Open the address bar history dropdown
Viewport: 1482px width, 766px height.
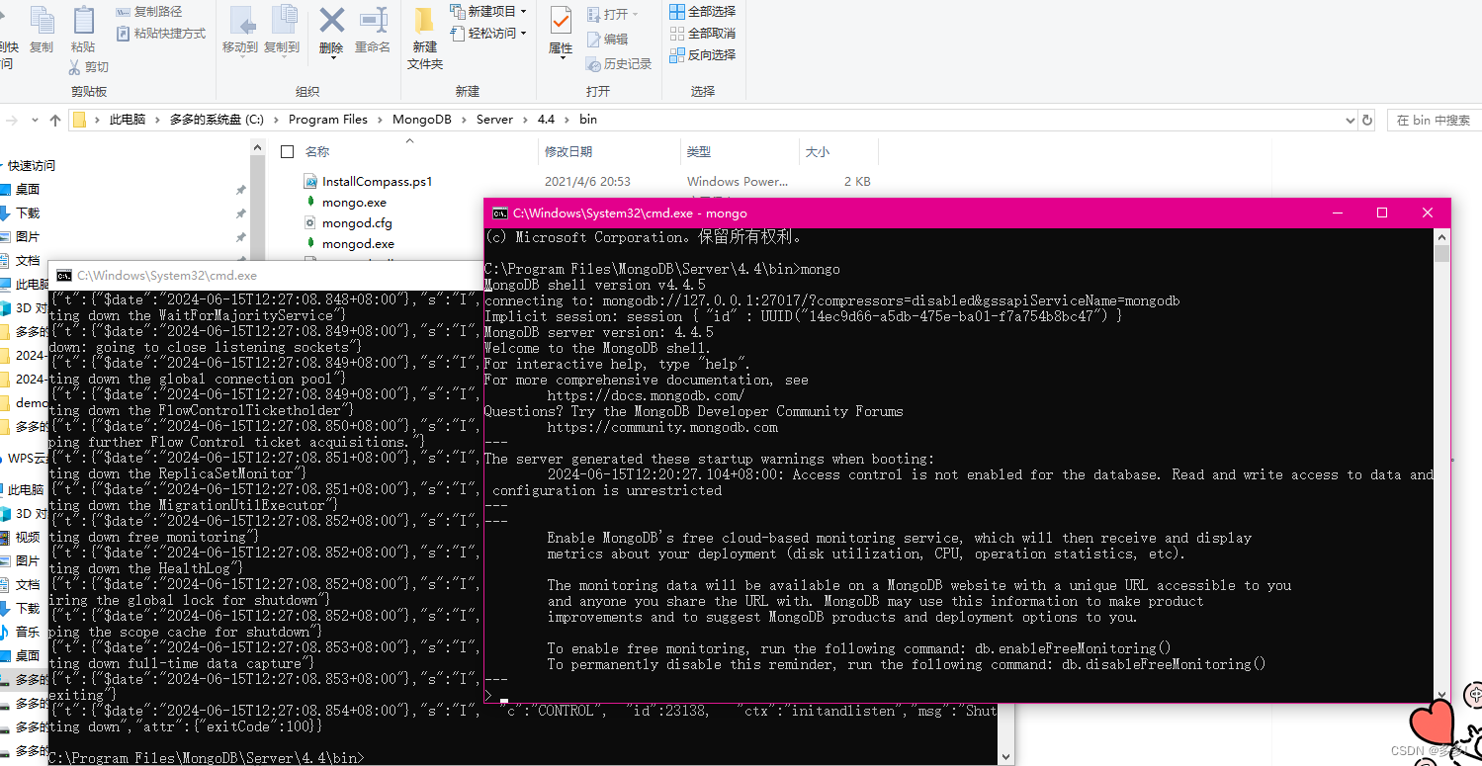[x=1351, y=120]
